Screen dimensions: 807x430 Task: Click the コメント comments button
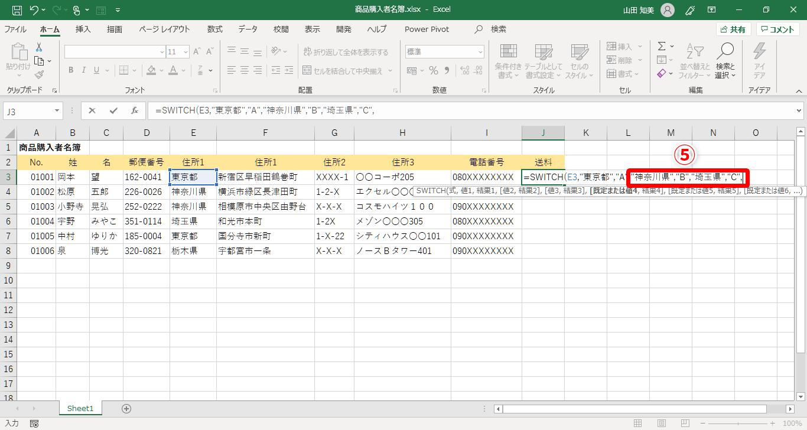(778, 30)
